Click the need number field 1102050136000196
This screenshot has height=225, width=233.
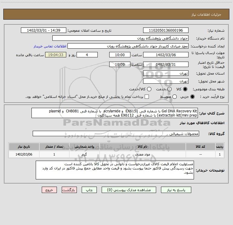pos(166,30)
